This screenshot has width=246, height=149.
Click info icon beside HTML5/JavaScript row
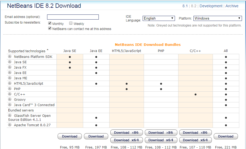(x=10, y=83)
